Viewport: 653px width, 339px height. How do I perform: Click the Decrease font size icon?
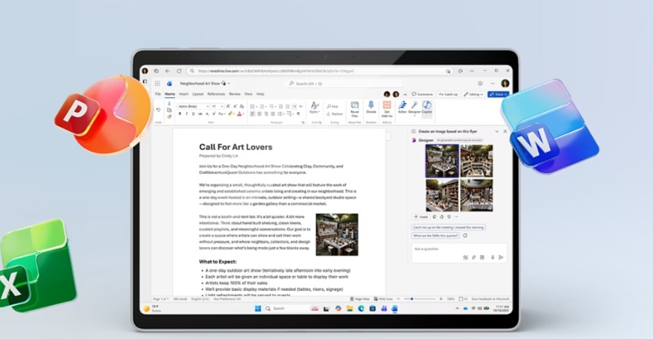pyautogui.click(x=235, y=106)
